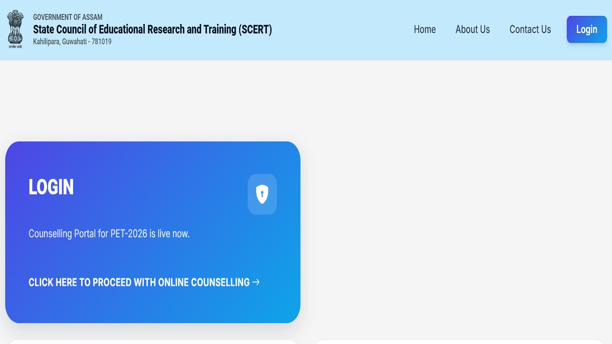Follow the Click Here to Proceed with Online Counselling link

tap(144, 282)
